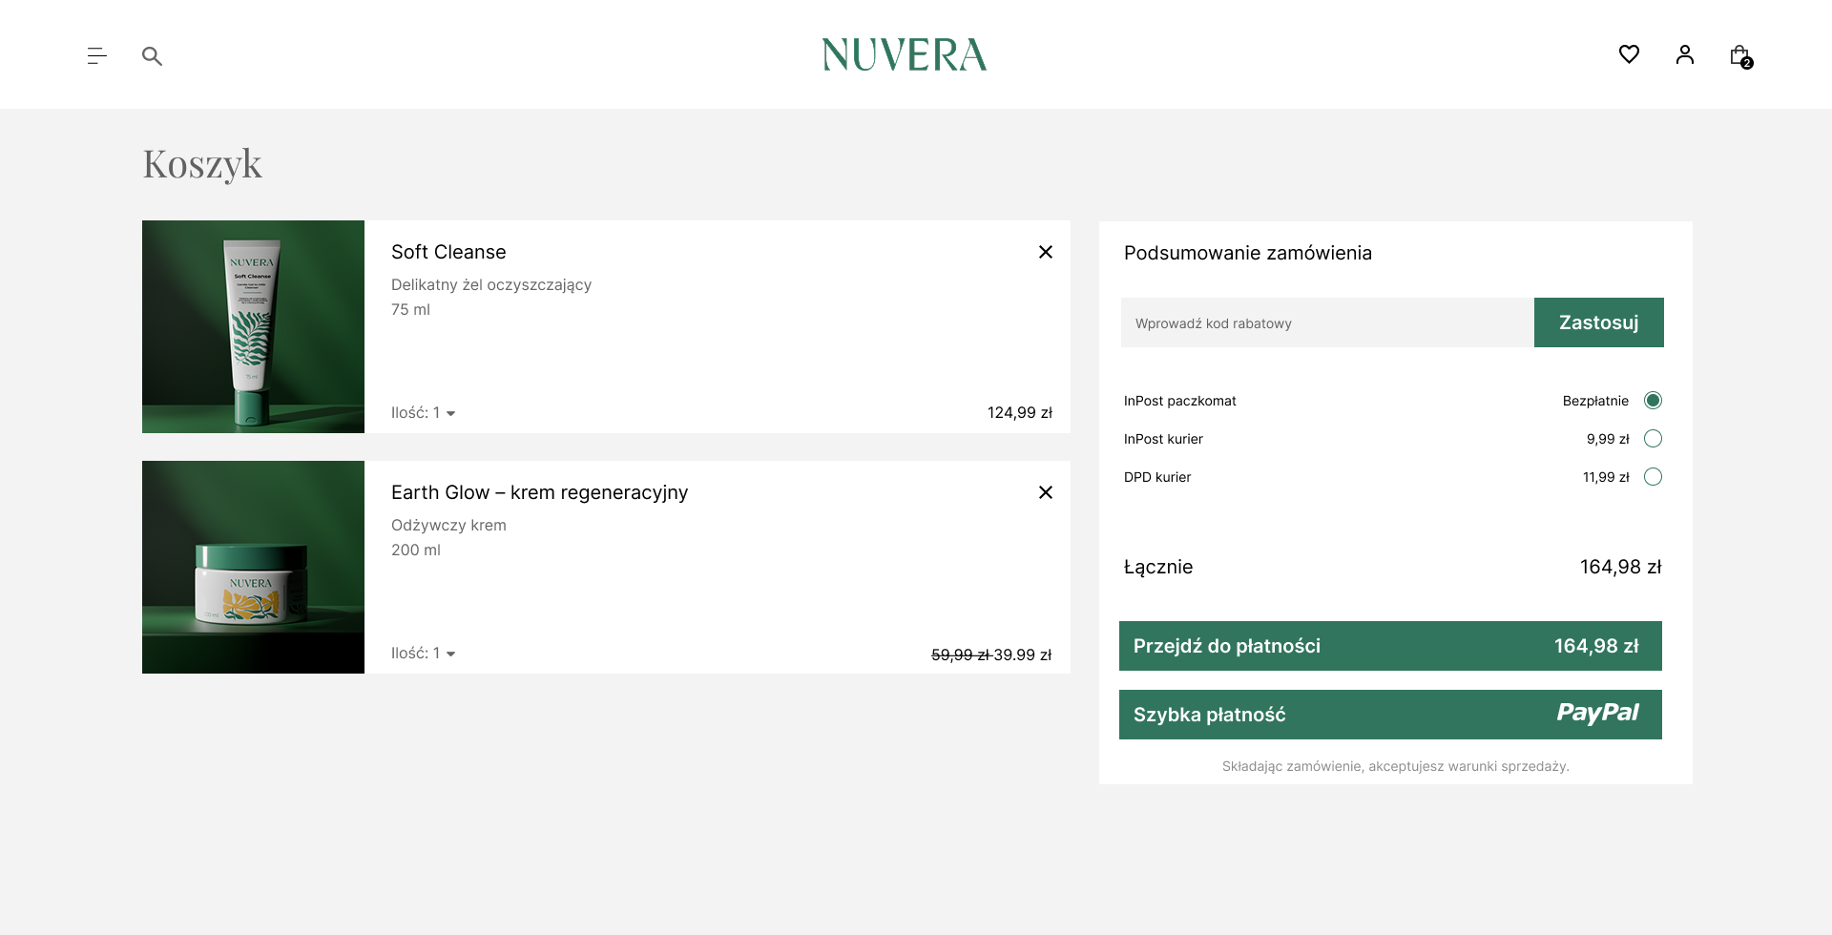Viewport: 1832px width, 935px height.
Task: Click Earth Glow – krem regeneracyjny title
Action: point(539,492)
